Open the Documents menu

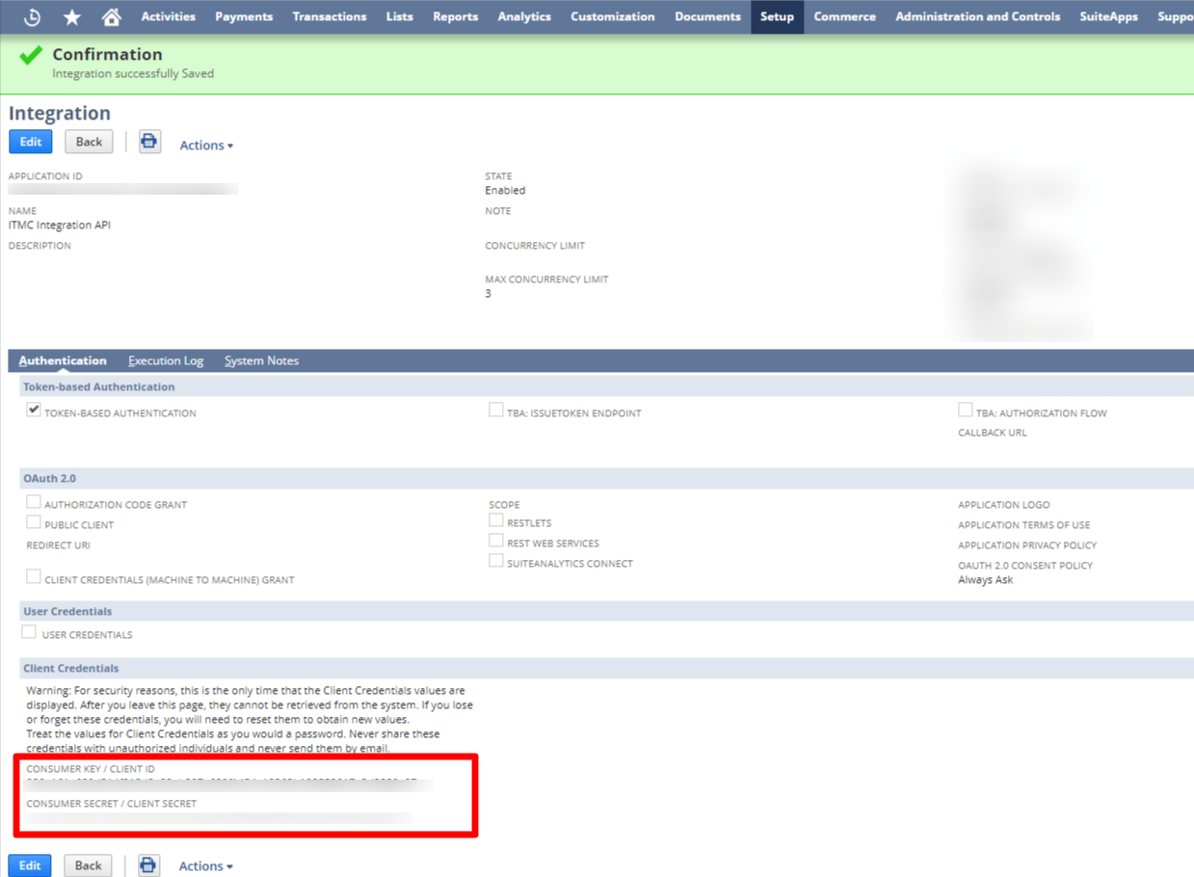point(707,16)
